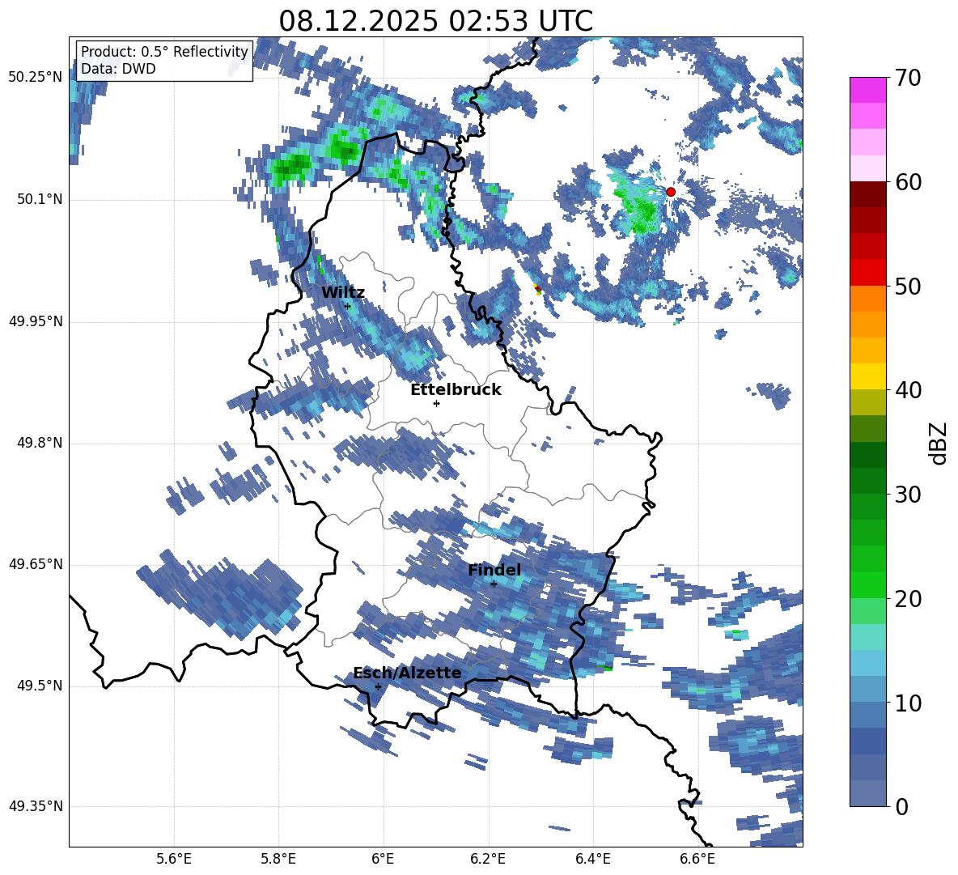This screenshot has width=958, height=875.
Task: Click the Esch/Alzette city label
Action: 407,673
